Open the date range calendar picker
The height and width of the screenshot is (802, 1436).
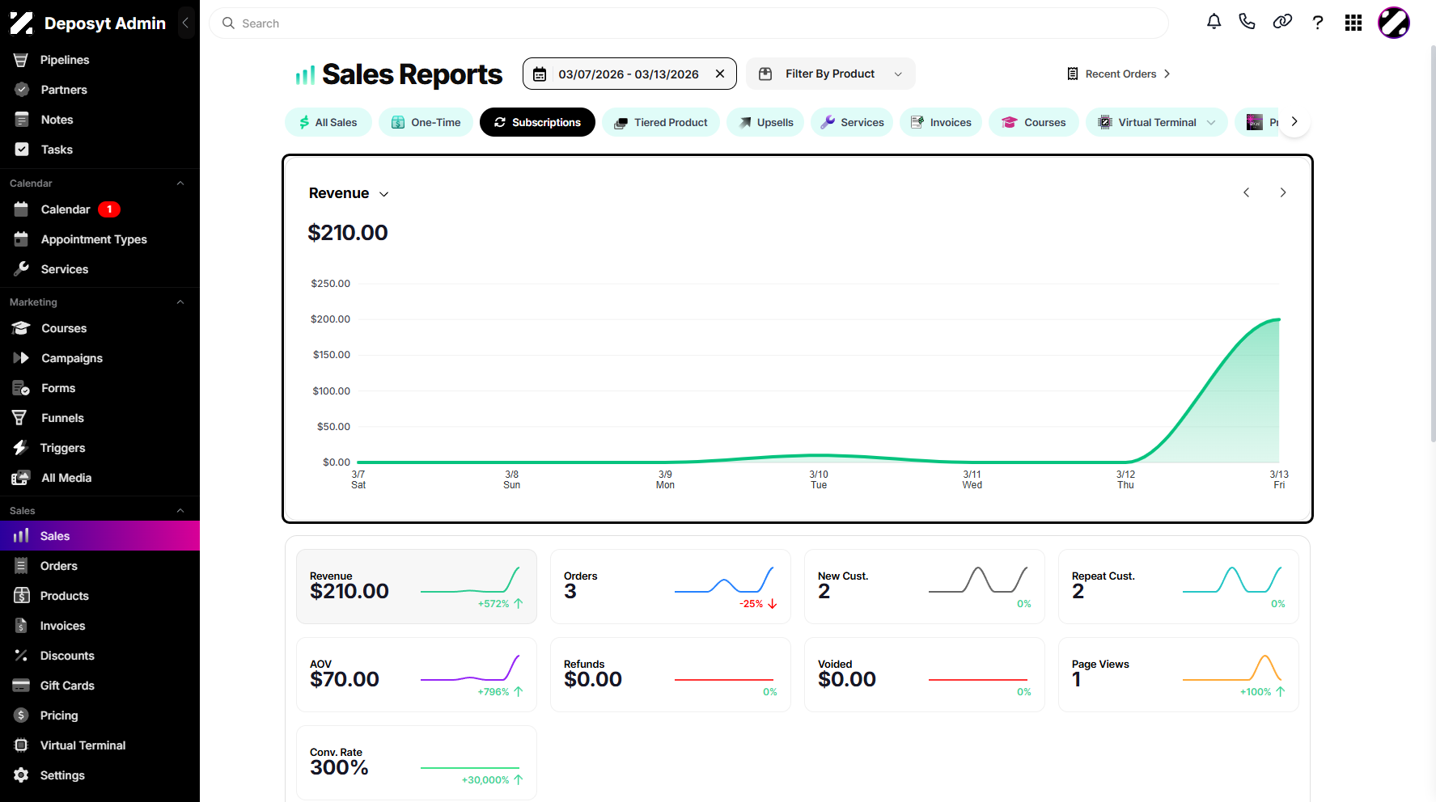540,74
